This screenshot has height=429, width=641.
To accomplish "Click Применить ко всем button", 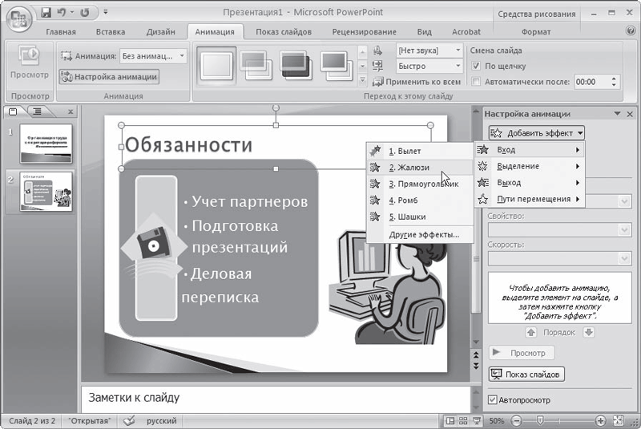I will (x=417, y=82).
